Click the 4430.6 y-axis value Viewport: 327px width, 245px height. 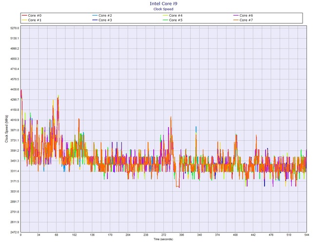pyautogui.click(x=15, y=89)
